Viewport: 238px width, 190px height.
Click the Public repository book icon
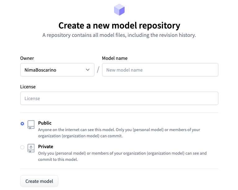31,125
